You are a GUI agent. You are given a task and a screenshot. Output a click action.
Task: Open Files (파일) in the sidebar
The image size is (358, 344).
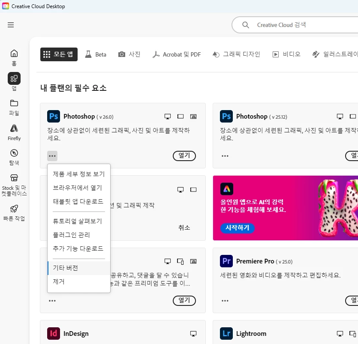click(14, 108)
